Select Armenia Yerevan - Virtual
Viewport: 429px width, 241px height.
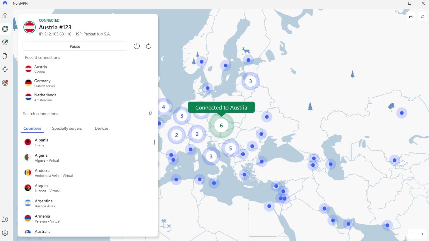click(x=87, y=218)
